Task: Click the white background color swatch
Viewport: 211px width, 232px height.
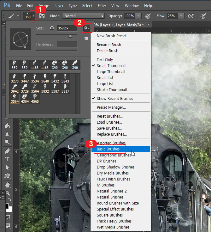Action: pyautogui.click(x=9, y=210)
